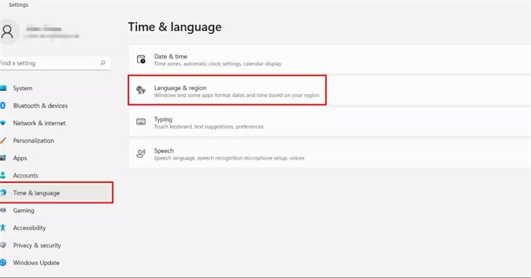Image resolution: width=531 pixels, height=278 pixels.
Task: Click the blurred account name
Action: click(x=44, y=29)
